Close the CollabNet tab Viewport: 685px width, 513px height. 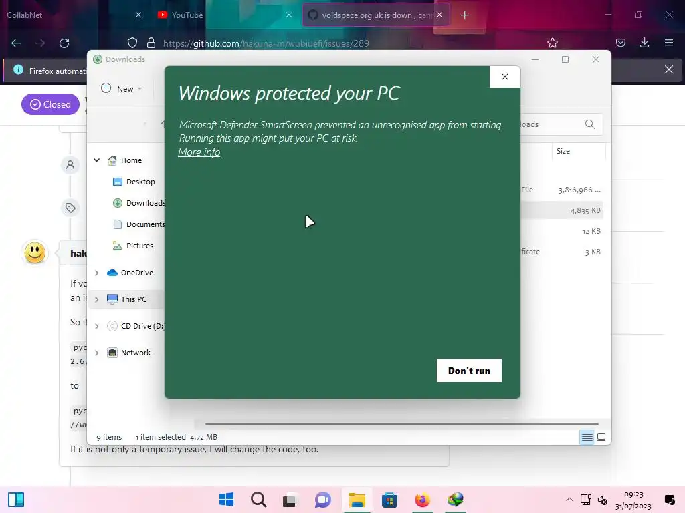click(138, 15)
